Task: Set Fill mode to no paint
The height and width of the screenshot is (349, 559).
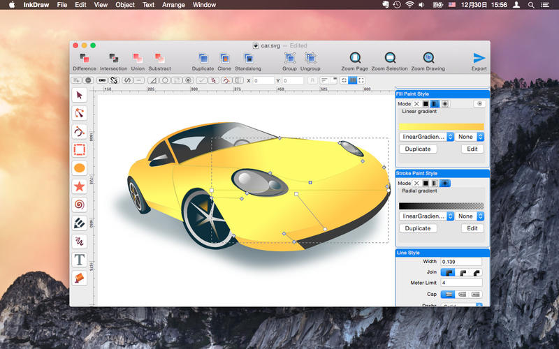Action: (x=416, y=103)
